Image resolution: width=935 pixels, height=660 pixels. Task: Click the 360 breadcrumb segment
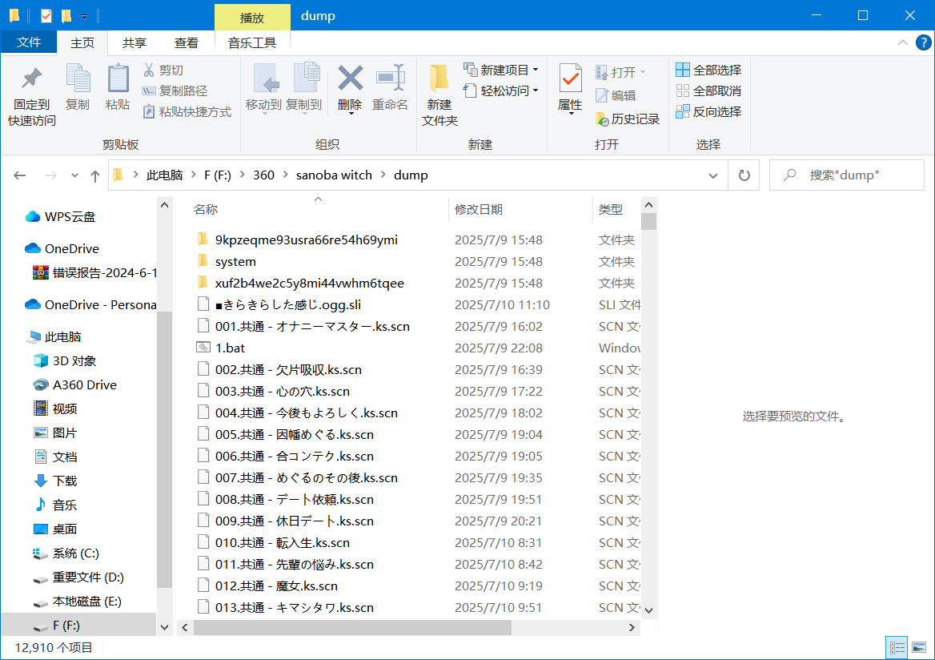pyautogui.click(x=263, y=175)
